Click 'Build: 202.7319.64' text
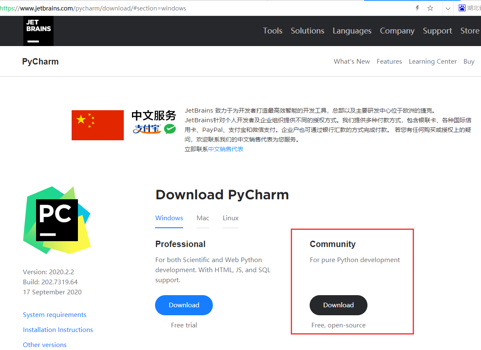The width and height of the screenshot is (481, 350). coord(50,282)
